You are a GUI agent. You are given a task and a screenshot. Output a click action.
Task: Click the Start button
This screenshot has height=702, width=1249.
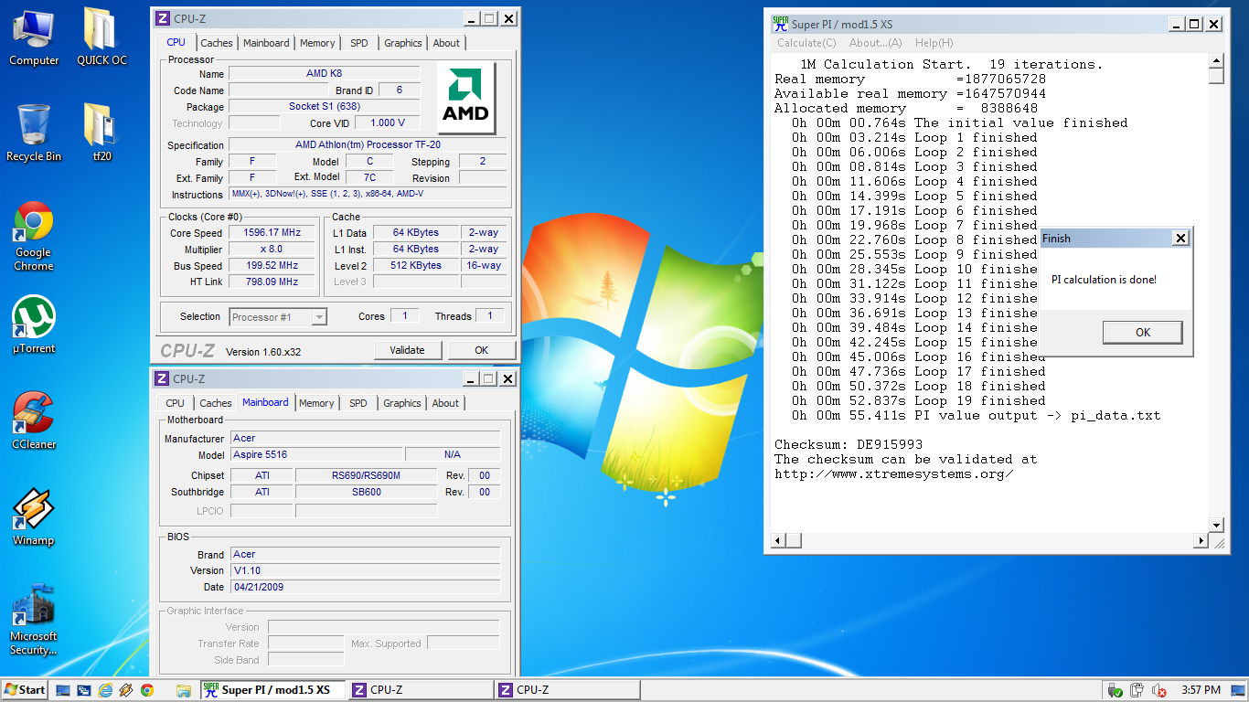pyautogui.click(x=26, y=690)
